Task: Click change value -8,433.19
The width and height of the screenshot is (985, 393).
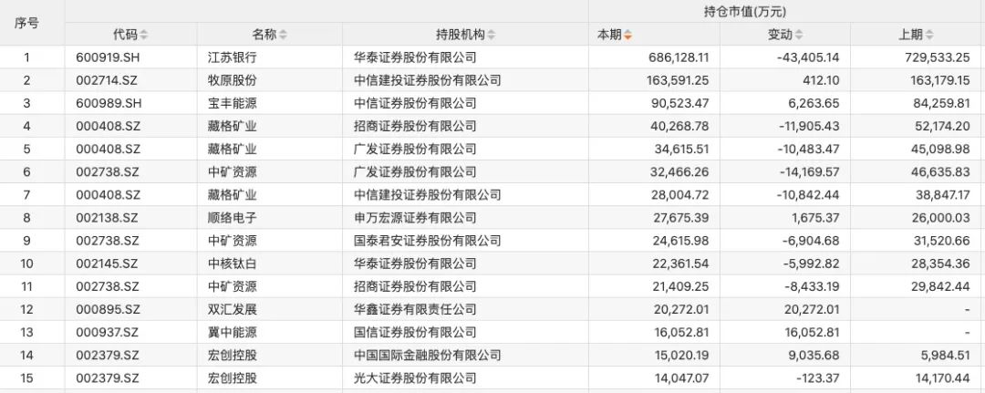Action: pyautogui.click(x=814, y=286)
